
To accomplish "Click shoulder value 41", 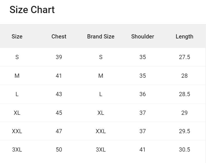I will point(143,150).
